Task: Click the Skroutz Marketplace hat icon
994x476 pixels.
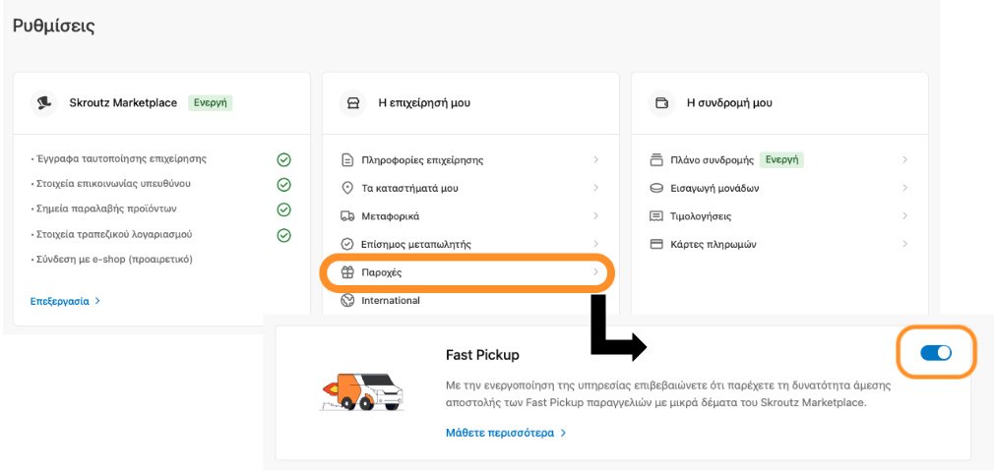Action: coord(43,102)
